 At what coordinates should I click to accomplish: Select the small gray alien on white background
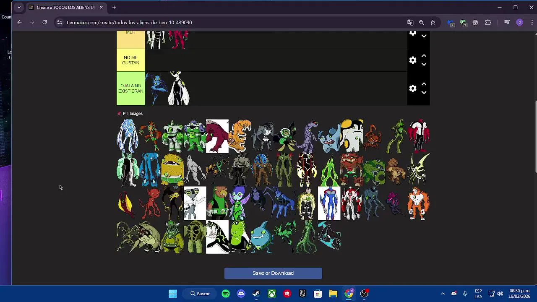[x=195, y=203]
